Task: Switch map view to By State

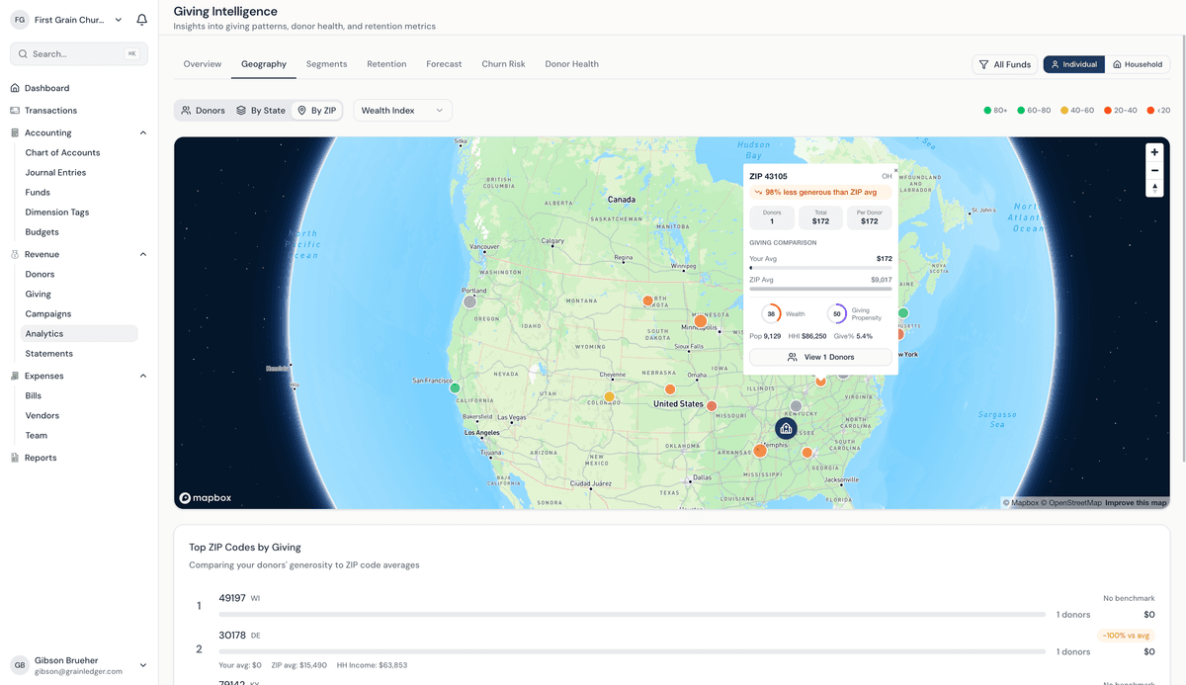Action: coord(260,111)
